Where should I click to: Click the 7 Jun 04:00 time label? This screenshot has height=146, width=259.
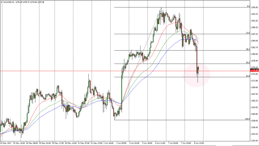(x=173, y=143)
